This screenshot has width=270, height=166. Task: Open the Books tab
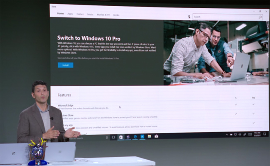tap(116, 15)
